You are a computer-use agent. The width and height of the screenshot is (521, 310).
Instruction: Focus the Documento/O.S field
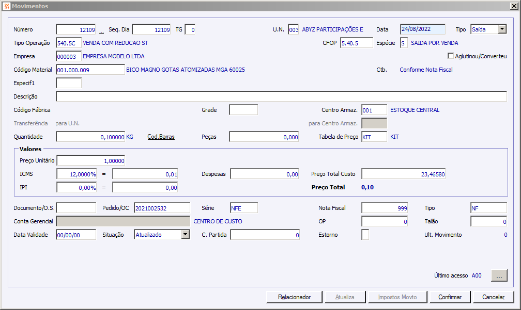pyautogui.click(x=76, y=208)
